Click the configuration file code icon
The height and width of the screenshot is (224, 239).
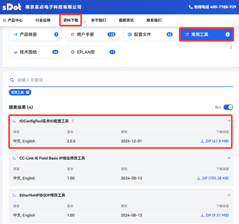click(x=130, y=34)
